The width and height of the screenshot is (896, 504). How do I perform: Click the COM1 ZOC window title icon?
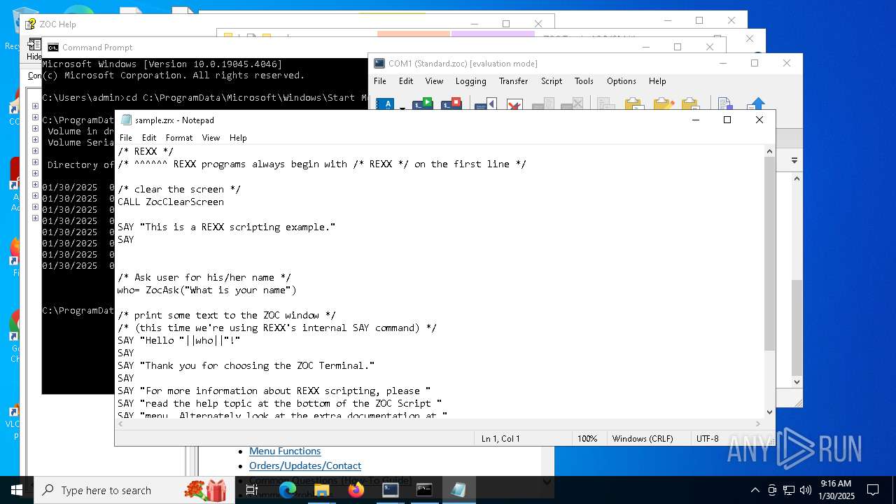coord(379,63)
